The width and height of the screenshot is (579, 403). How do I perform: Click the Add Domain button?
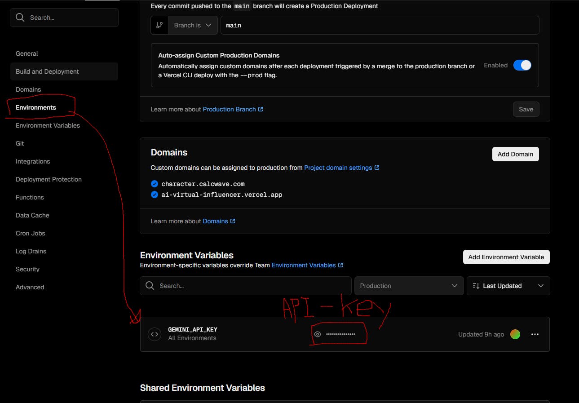(x=515, y=154)
